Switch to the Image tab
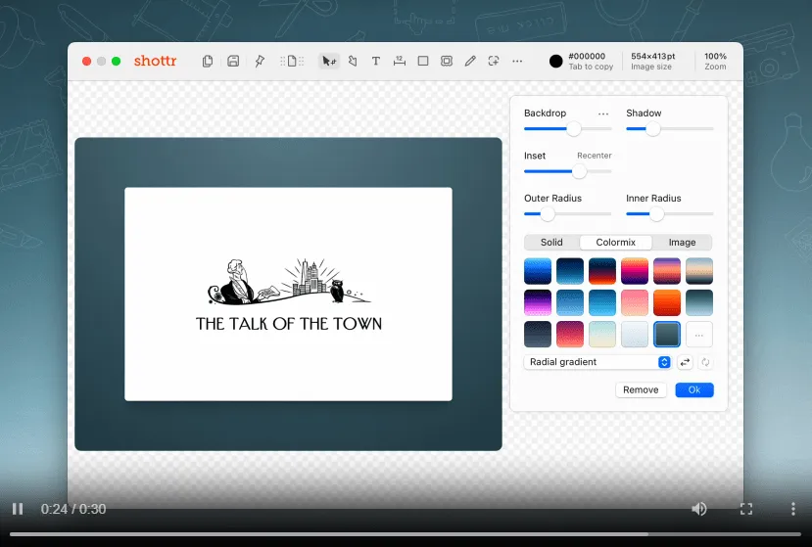812x547 pixels. point(682,243)
